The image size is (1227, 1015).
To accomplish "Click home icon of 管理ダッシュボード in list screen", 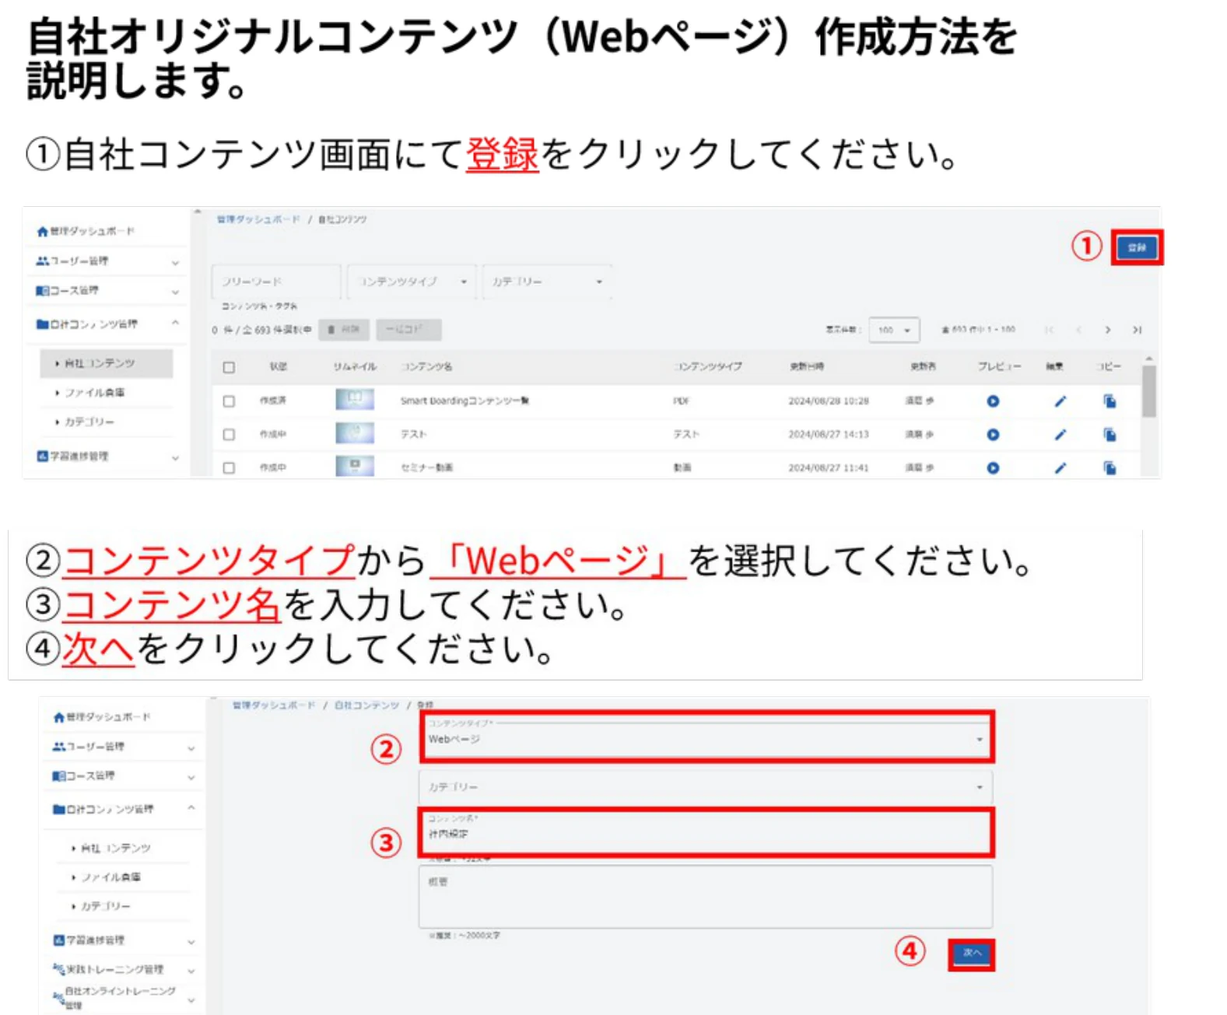I will [42, 232].
